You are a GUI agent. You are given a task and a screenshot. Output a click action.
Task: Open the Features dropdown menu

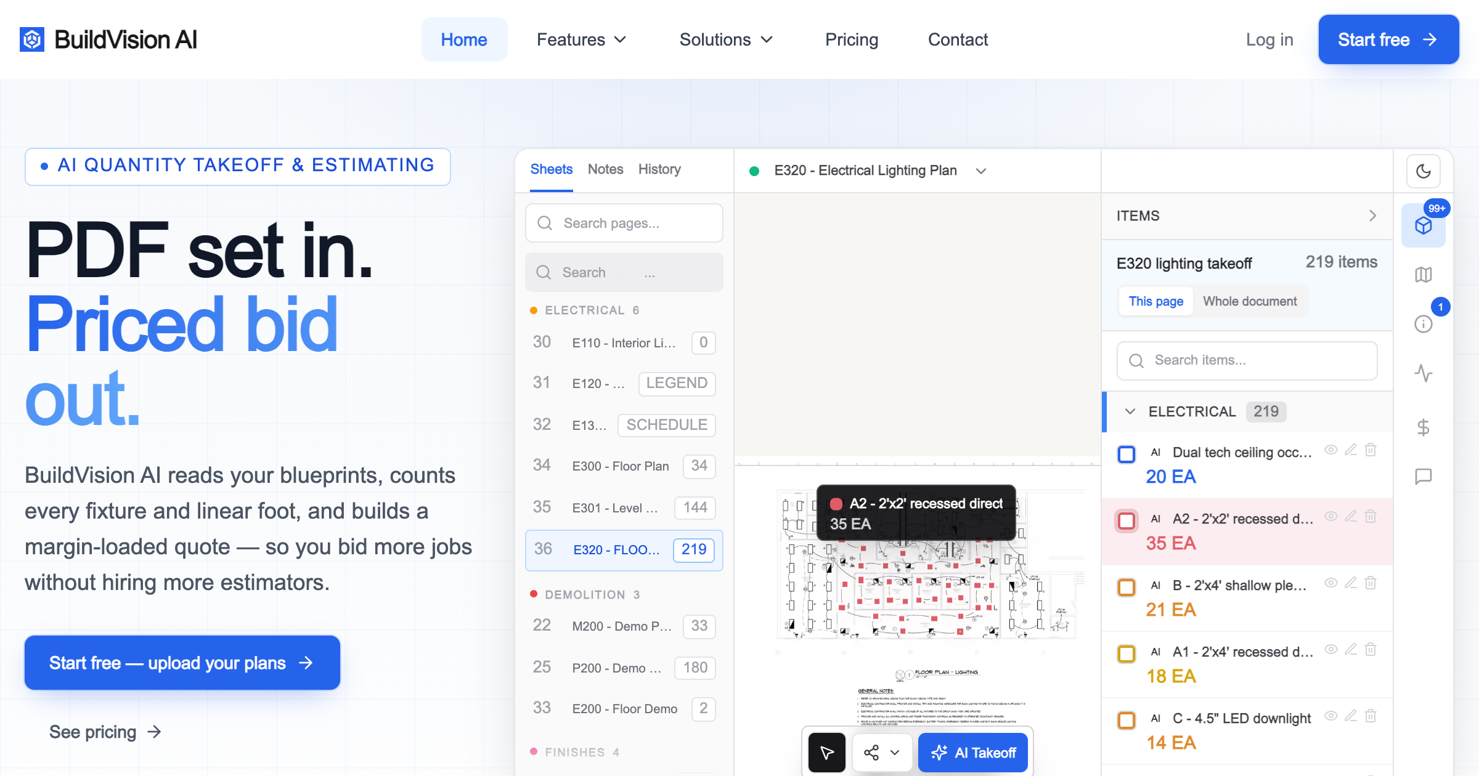point(581,39)
